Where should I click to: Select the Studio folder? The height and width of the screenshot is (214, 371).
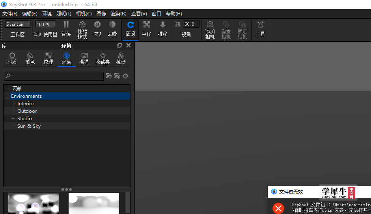pos(24,119)
